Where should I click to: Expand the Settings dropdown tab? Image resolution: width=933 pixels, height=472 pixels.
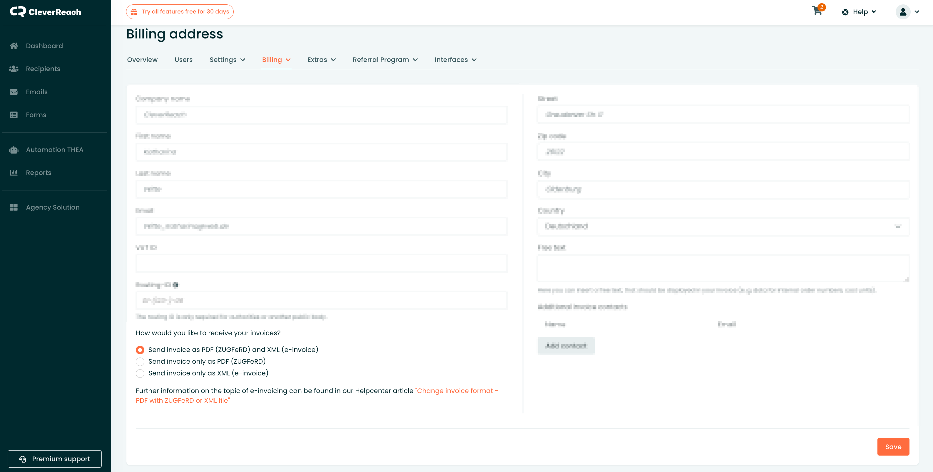(x=227, y=60)
